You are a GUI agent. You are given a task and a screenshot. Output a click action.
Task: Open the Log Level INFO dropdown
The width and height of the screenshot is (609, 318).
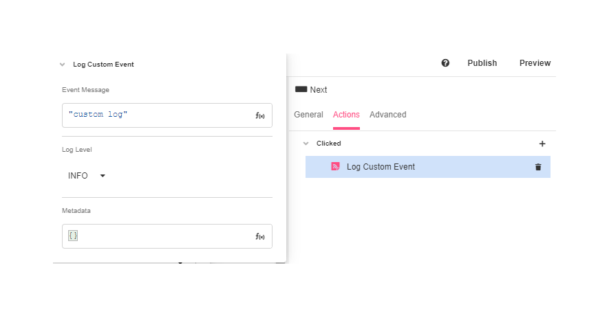(87, 176)
